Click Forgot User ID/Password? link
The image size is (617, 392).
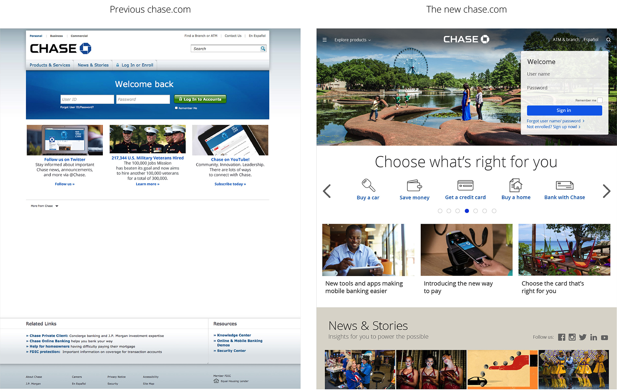pyautogui.click(x=77, y=107)
